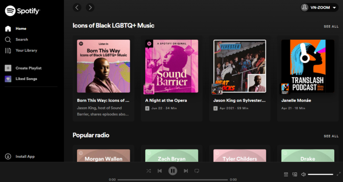Click the Your Library shelf icon

pyautogui.click(x=8, y=51)
